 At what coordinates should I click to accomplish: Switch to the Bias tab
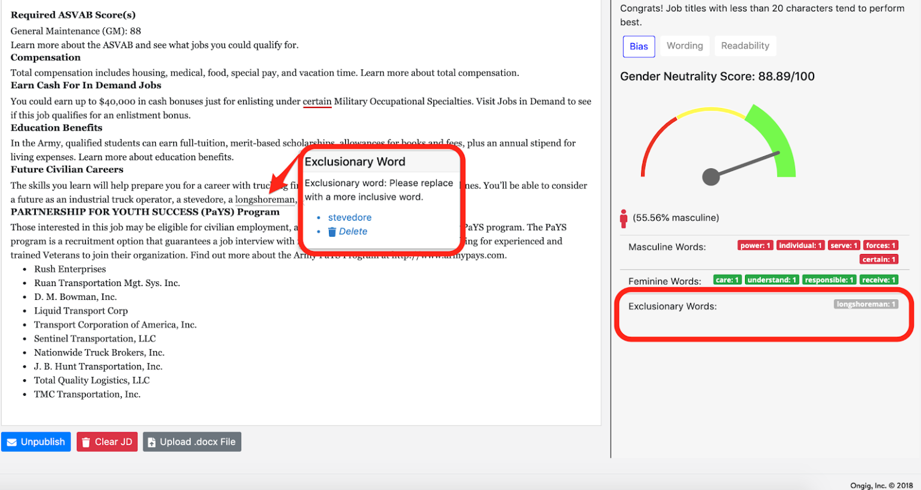[639, 46]
